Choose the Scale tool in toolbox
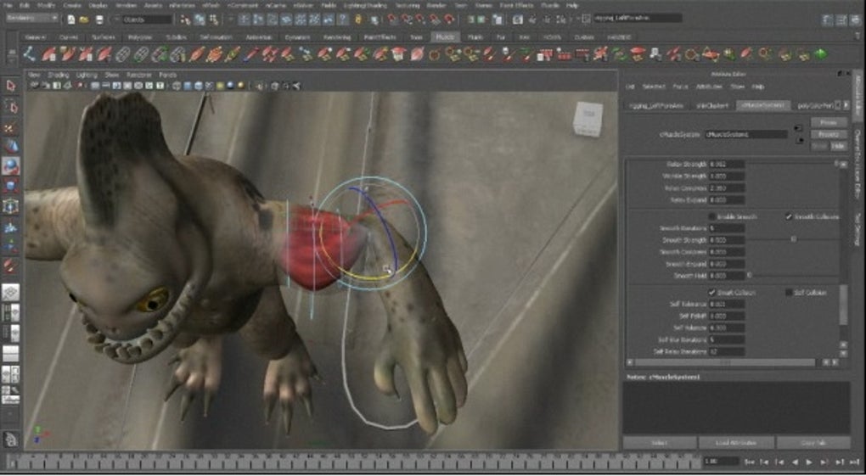This screenshot has height=476, width=866. pyautogui.click(x=10, y=186)
